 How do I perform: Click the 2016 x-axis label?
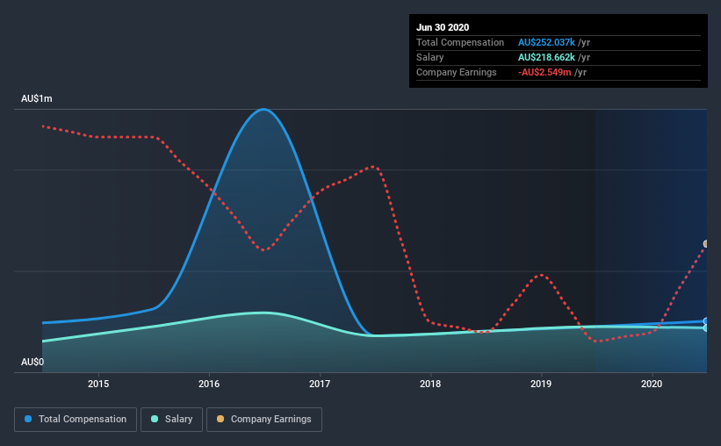point(209,384)
